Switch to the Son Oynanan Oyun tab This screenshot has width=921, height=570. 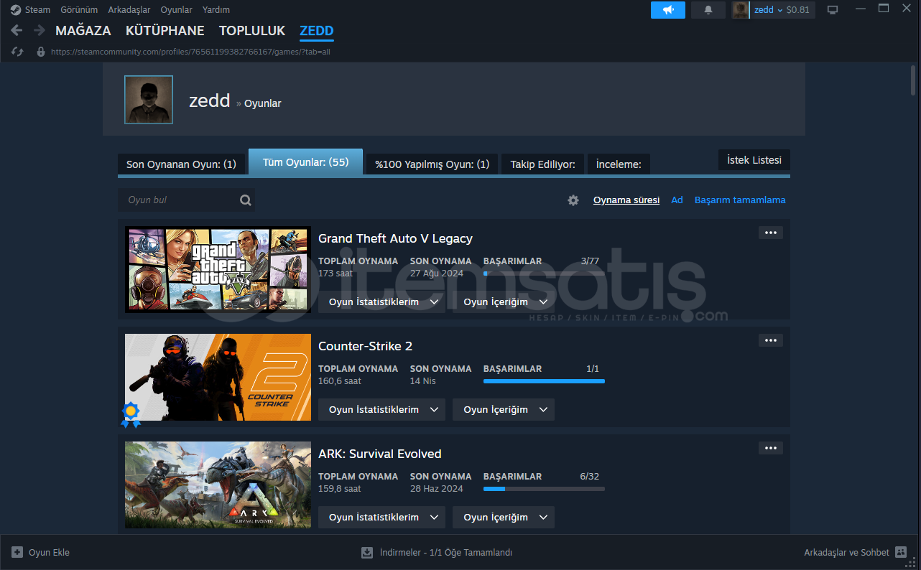(x=181, y=164)
